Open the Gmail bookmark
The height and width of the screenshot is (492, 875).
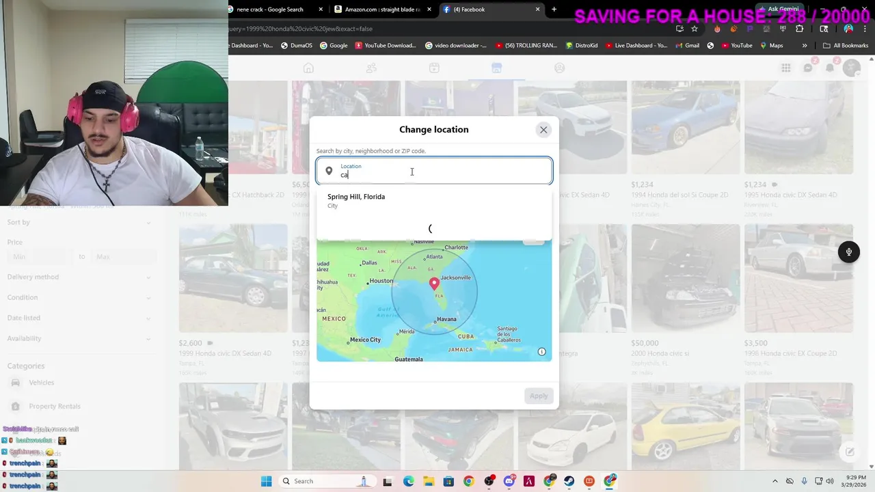pyautogui.click(x=686, y=46)
